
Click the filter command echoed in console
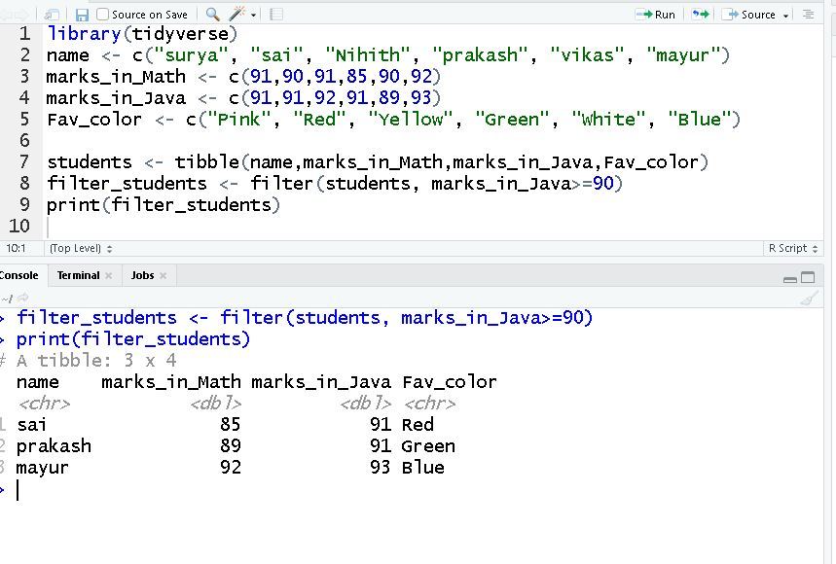pyautogui.click(x=305, y=318)
